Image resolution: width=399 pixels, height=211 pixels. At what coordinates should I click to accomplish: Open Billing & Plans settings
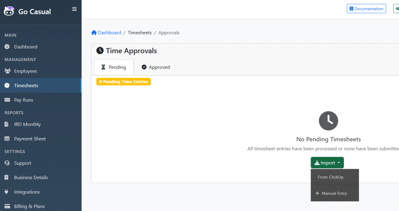(29, 206)
